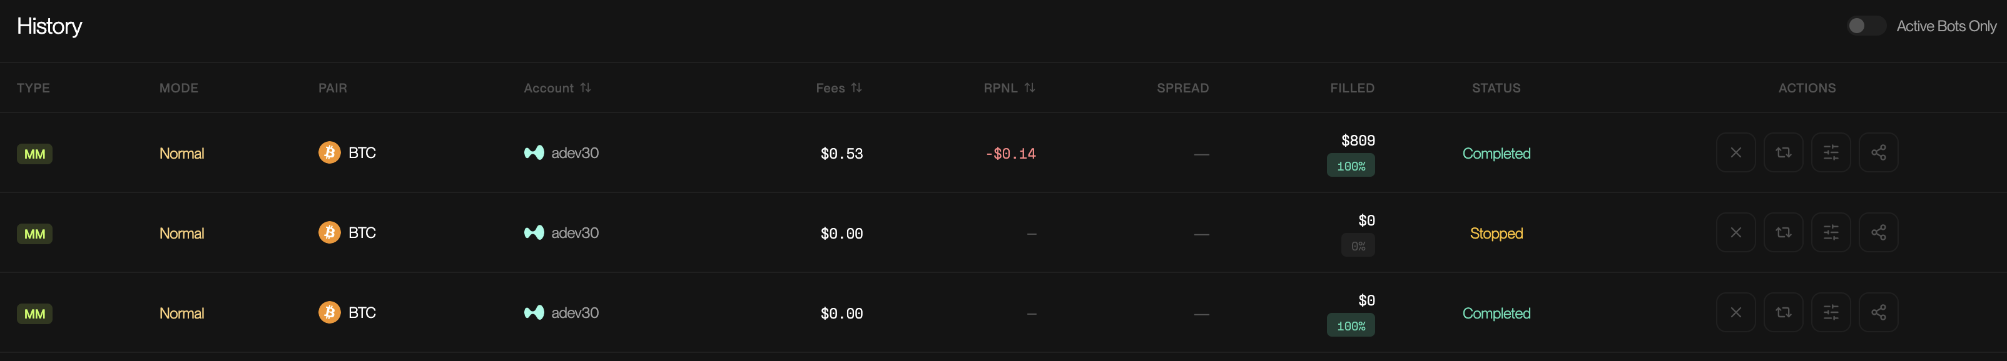The height and width of the screenshot is (361, 2007).
Task: Click share icon on the last row
Action: pos(1877,313)
